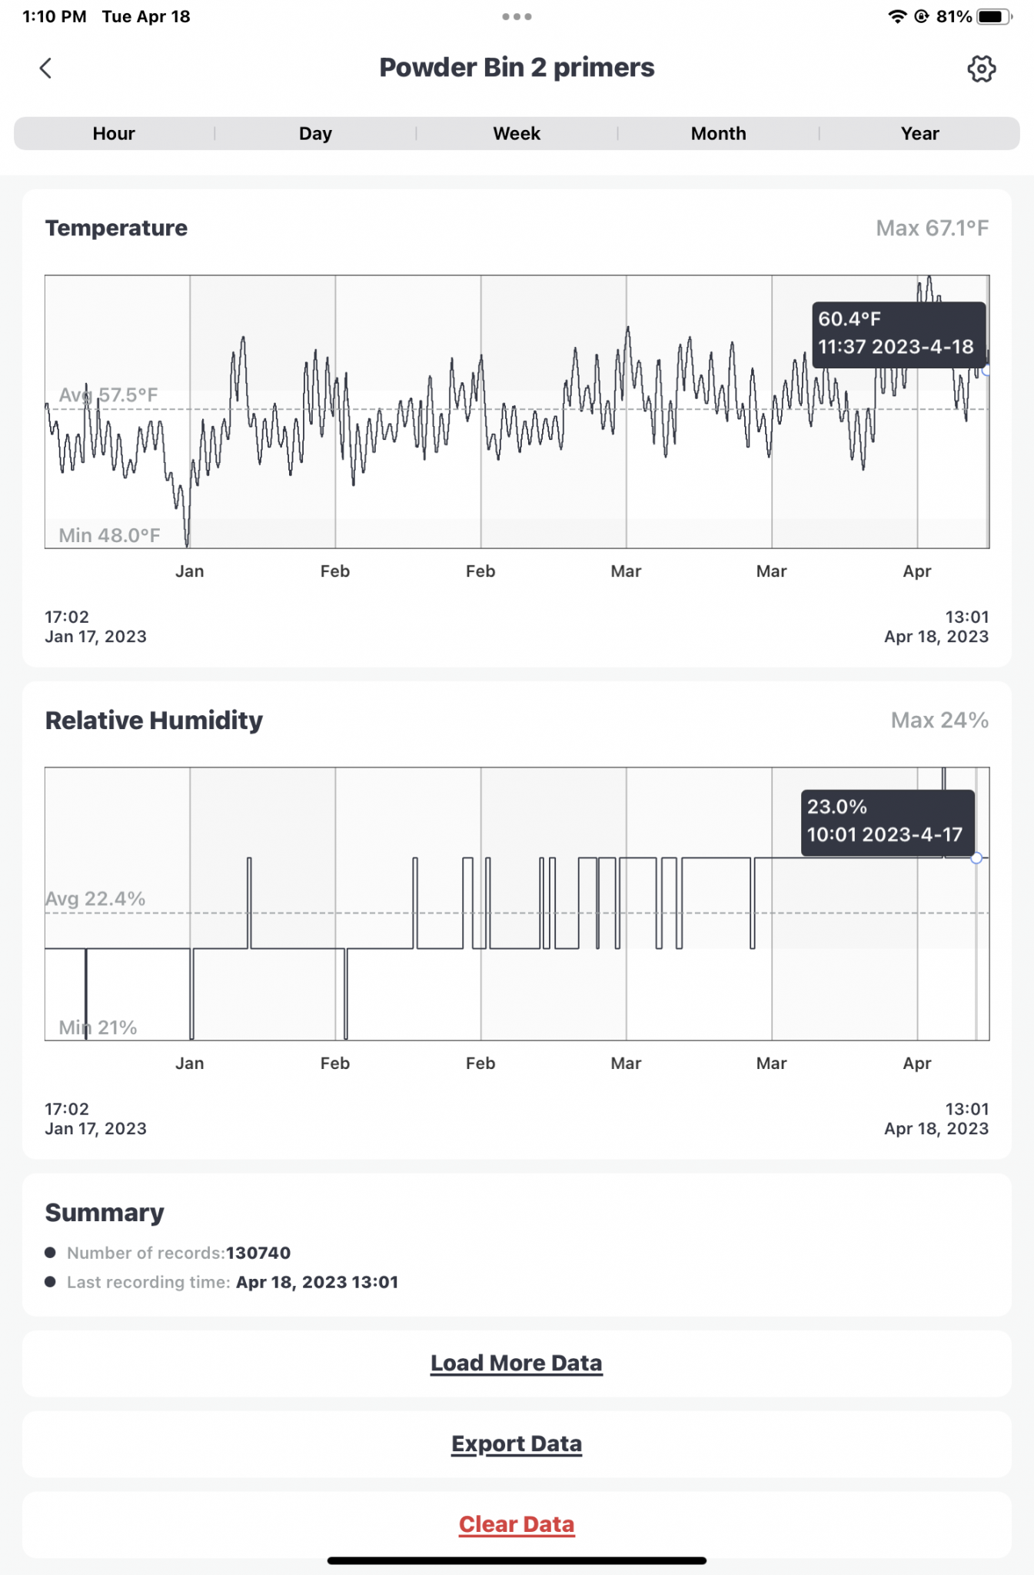Tap the back arrow icon
This screenshot has width=1034, height=1575.
pos(45,68)
